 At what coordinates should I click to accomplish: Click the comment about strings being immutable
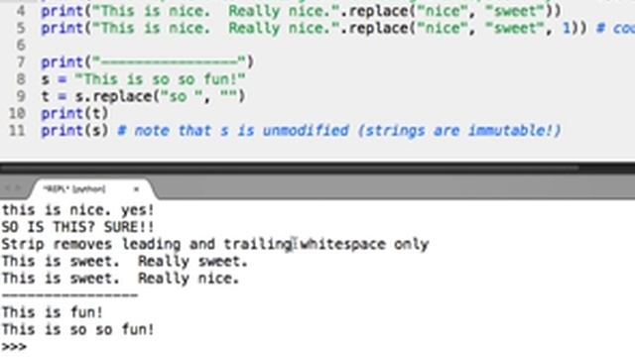pyautogui.click(x=339, y=130)
